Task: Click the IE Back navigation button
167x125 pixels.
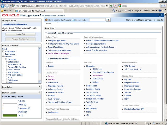Action: 3,5
